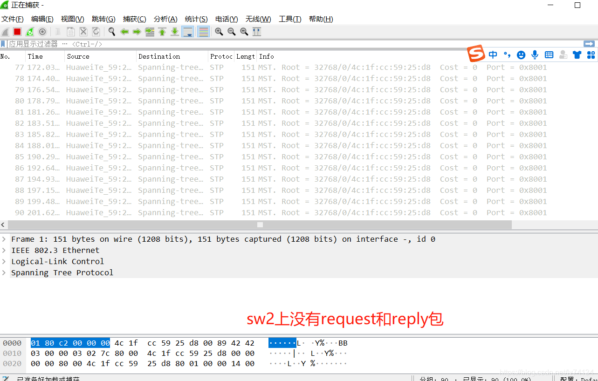Click the display filter input field
Image resolution: width=598 pixels, height=381 pixels.
(x=294, y=44)
